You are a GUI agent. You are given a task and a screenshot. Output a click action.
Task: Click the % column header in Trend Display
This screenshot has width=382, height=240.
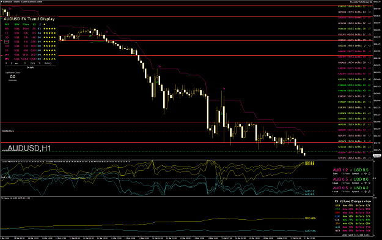point(40,63)
